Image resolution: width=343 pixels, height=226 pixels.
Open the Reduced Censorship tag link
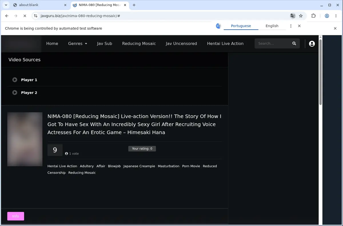click(132, 169)
